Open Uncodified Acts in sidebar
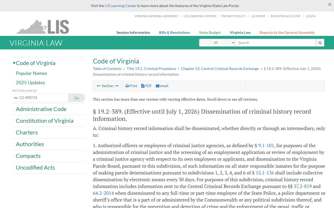This screenshot has height=208, width=334. 35,168
